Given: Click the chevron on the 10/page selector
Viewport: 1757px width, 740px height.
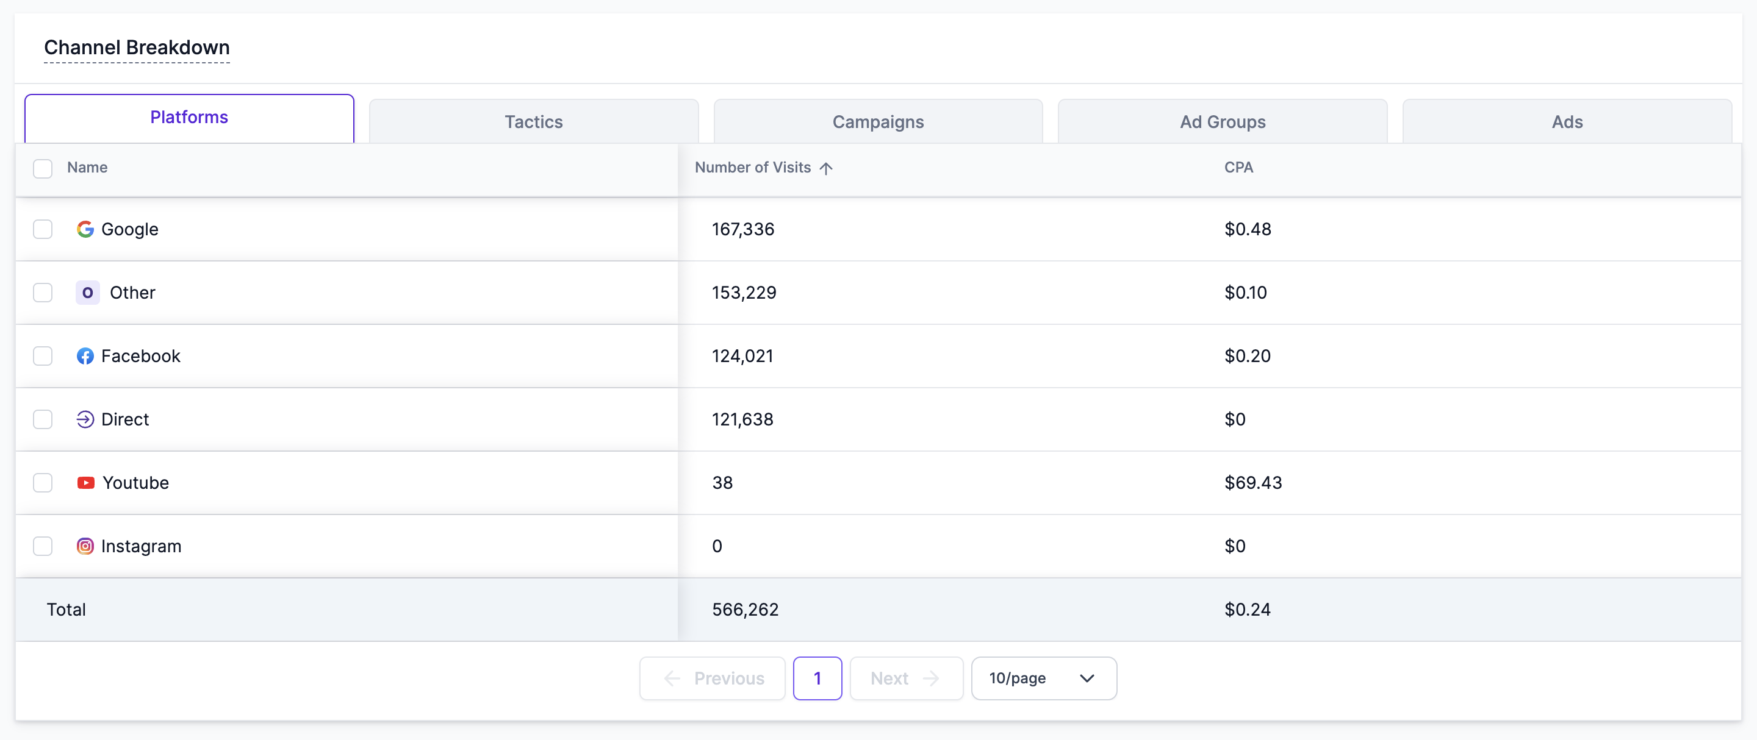Looking at the screenshot, I should [x=1087, y=678].
